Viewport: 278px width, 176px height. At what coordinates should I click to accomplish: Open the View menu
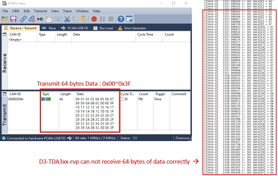point(55,11)
